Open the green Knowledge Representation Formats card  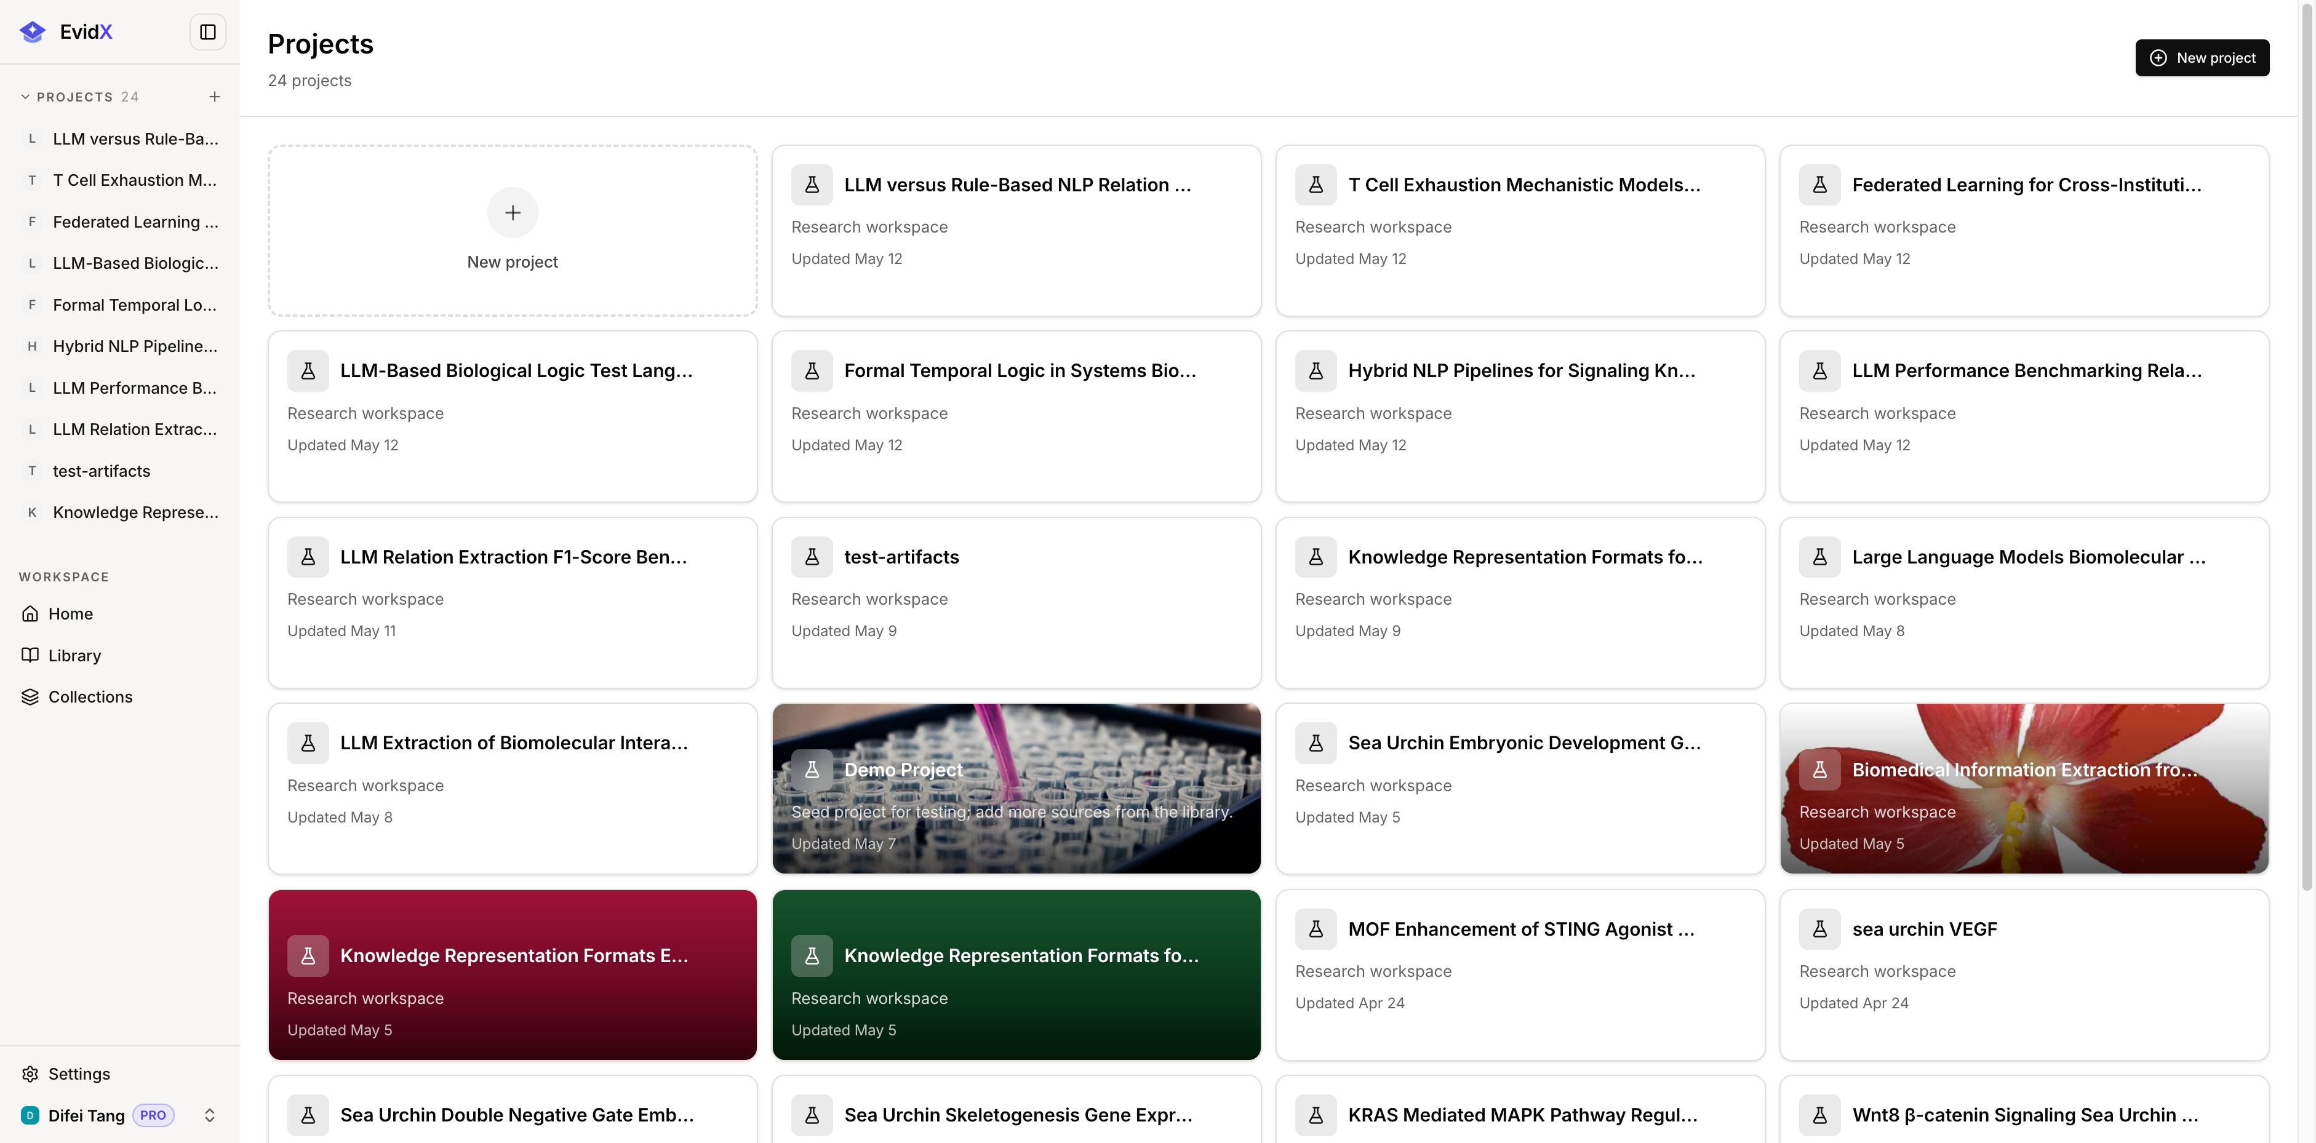point(1016,975)
